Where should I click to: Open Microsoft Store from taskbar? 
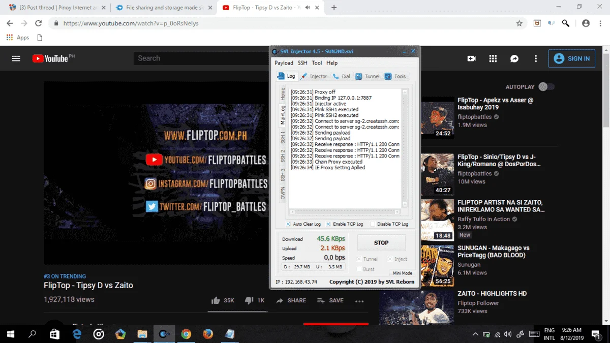[x=54, y=334]
